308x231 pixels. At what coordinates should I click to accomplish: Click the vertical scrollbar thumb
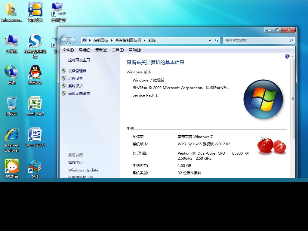coord(293,99)
